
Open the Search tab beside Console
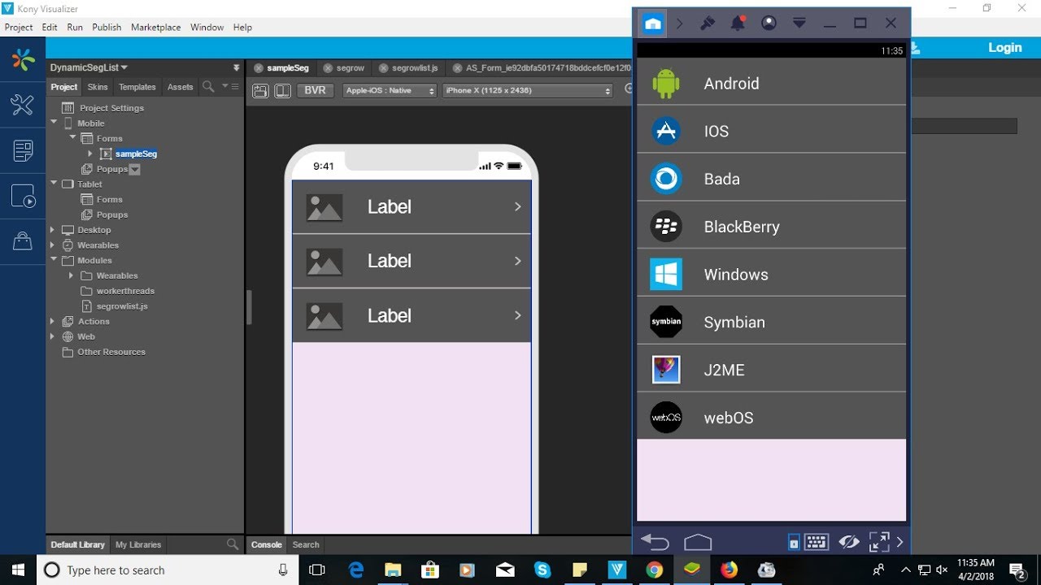pos(306,544)
